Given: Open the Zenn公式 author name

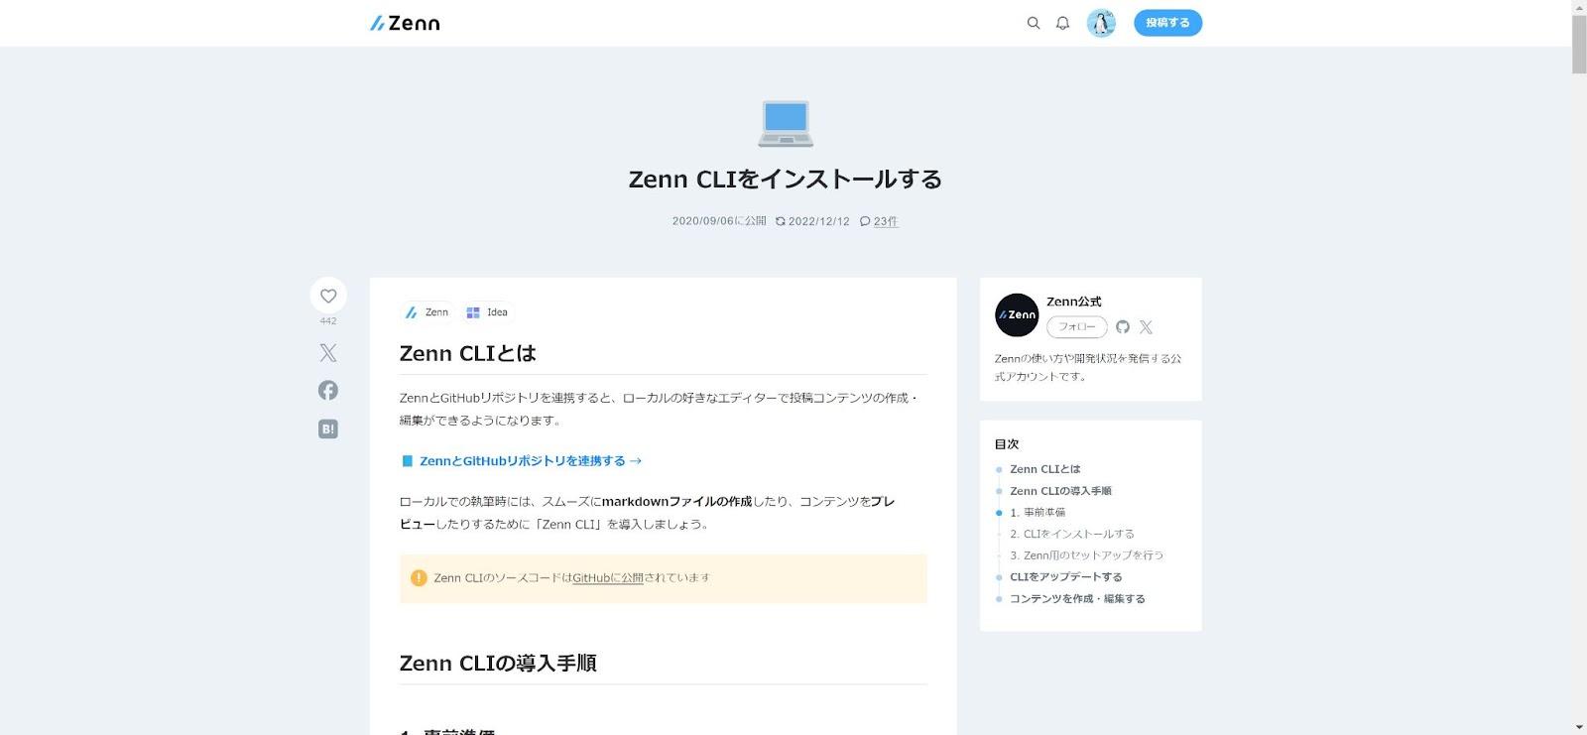Looking at the screenshot, I should tap(1074, 302).
